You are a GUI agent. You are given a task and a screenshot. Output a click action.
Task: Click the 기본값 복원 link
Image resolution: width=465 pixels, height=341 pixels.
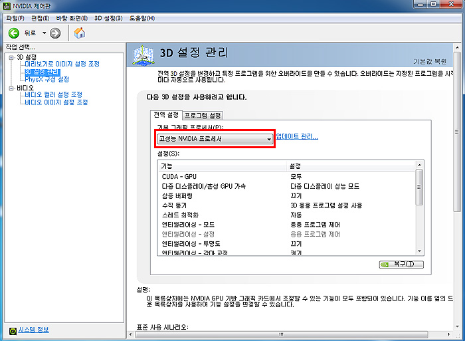(x=430, y=61)
